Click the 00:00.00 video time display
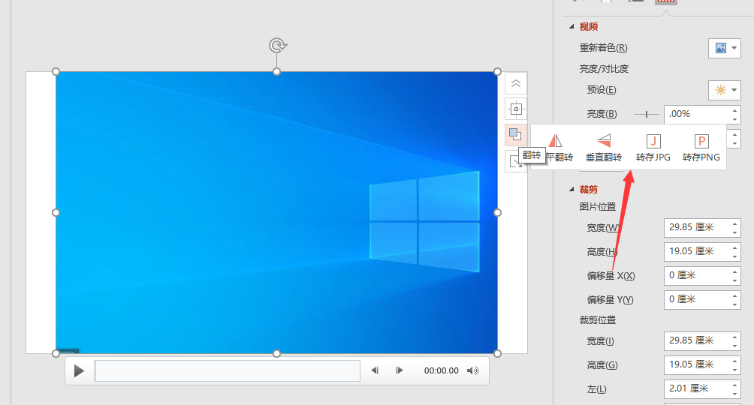Screen dimensions: 754x405 [442, 370]
